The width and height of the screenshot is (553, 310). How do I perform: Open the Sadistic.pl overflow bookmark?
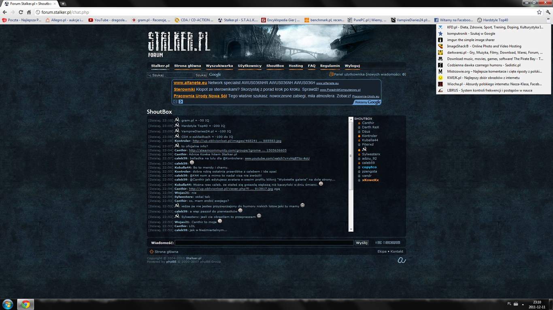493,65
